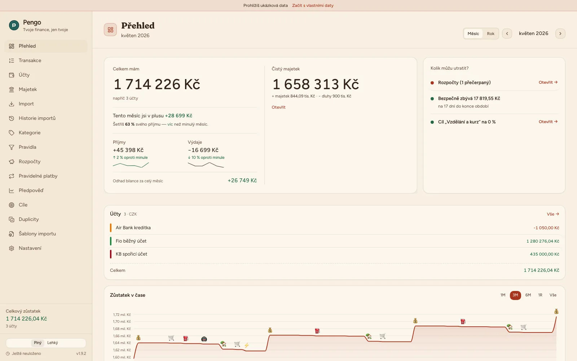Viewport: 577px width, 361px height.
Task: Open the Fio běžný účet row
Action: click(x=334, y=241)
